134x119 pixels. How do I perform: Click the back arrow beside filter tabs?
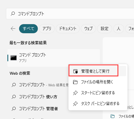pos(13,29)
